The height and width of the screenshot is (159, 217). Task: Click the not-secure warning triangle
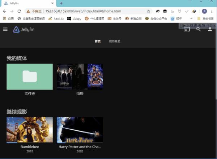(28, 11)
